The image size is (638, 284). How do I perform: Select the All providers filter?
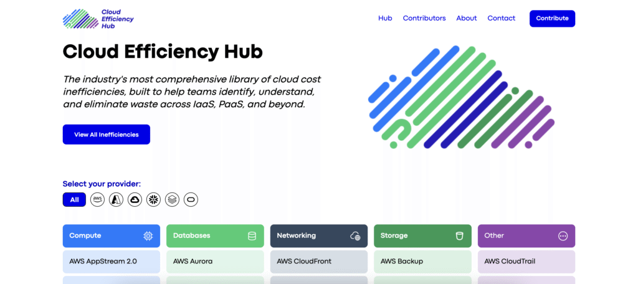tap(74, 200)
